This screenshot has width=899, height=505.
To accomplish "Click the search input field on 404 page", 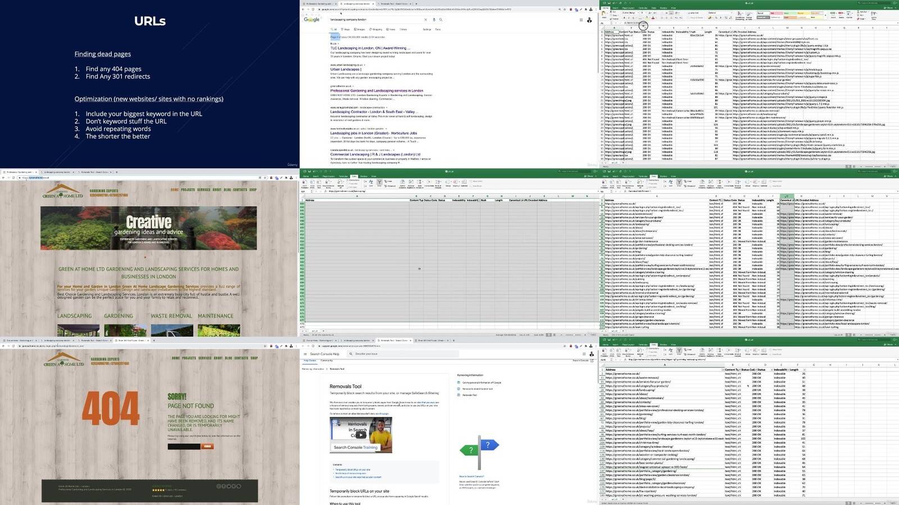I will coord(184,447).
